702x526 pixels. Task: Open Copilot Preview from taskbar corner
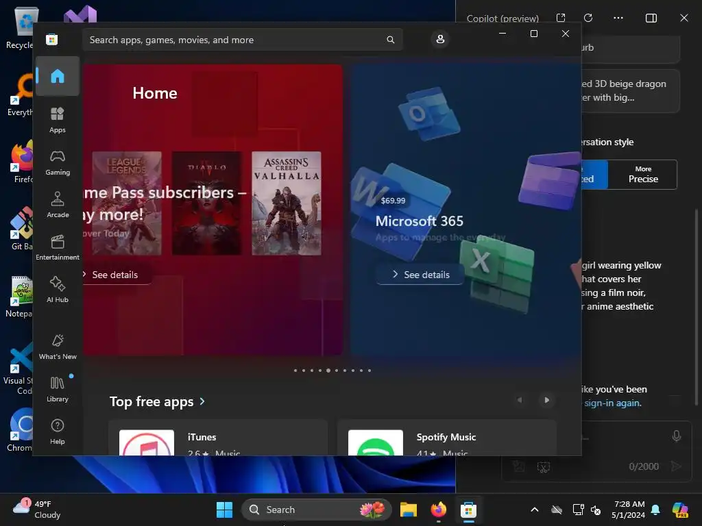[681, 510]
